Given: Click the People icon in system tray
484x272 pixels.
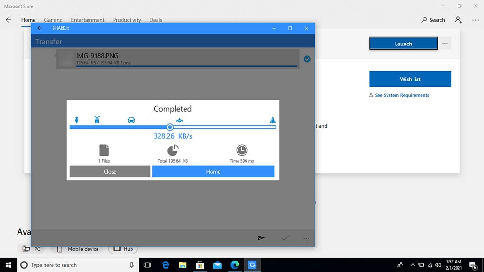Looking at the screenshot, I should coord(400,265).
